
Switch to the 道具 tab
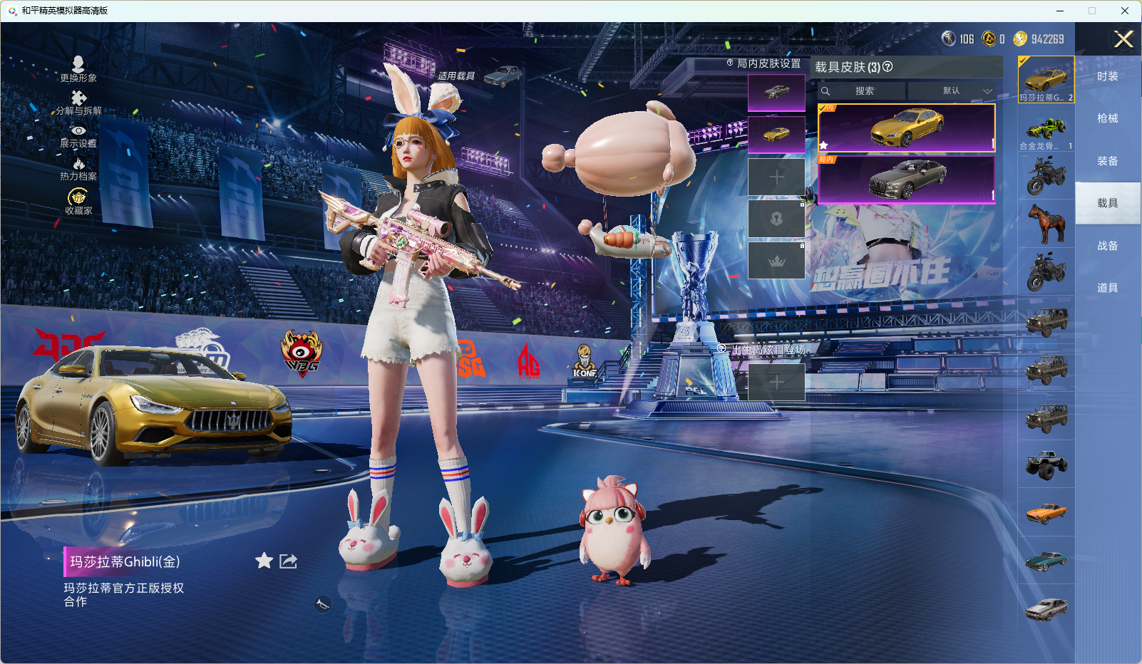1108,288
